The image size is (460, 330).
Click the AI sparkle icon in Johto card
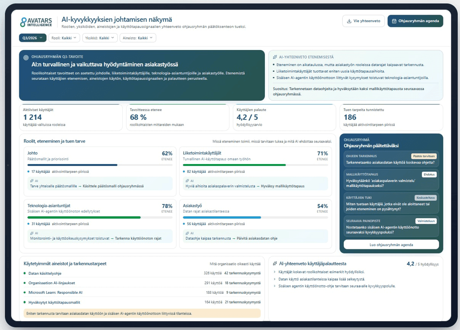[32, 181]
